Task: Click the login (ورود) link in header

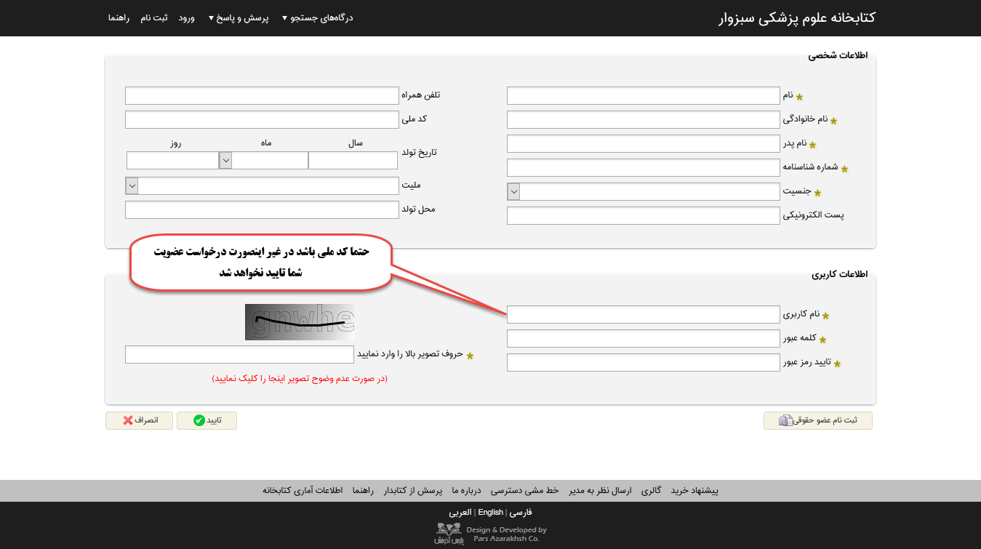Action: point(187,18)
